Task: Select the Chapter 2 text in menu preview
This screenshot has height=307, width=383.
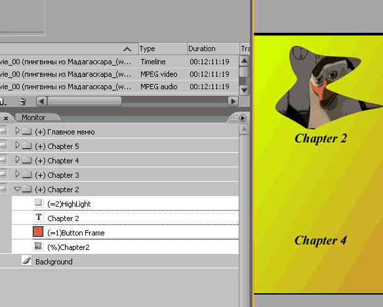Action: [x=321, y=138]
